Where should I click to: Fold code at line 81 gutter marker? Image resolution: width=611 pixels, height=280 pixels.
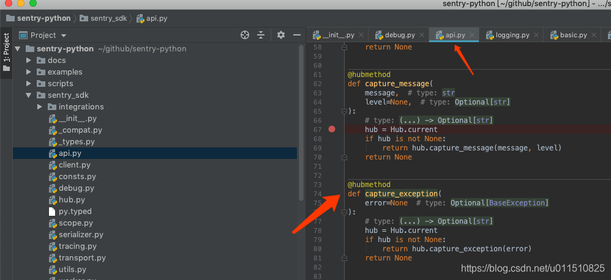pyautogui.click(x=344, y=258)
